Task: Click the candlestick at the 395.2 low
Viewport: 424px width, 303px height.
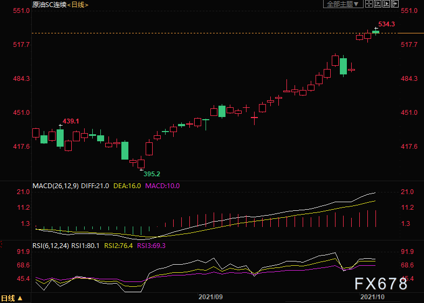Action: tap(141, 163)
